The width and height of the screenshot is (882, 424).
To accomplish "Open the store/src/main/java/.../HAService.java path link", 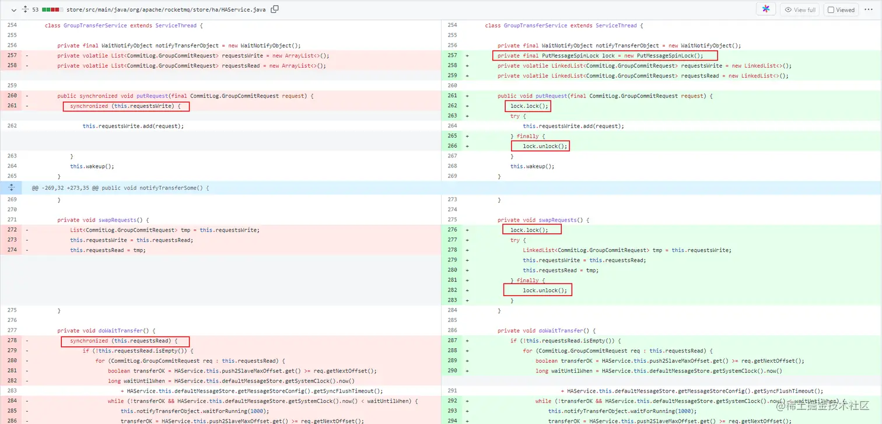I will (166, 9).
